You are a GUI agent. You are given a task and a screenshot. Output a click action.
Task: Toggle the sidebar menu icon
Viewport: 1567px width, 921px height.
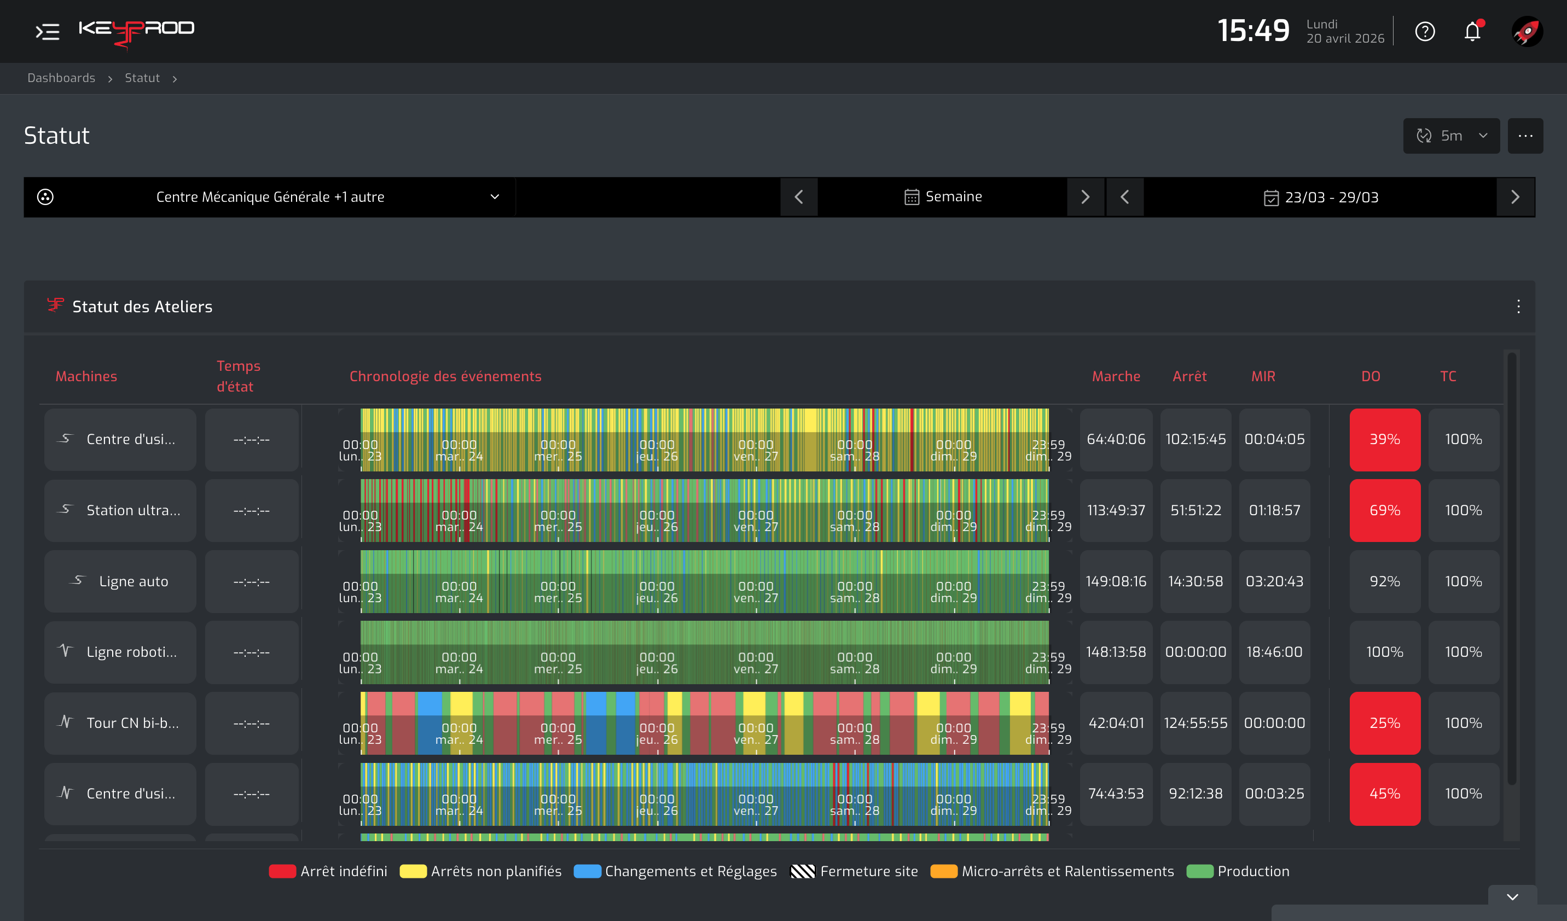click(x=47, y=31)
